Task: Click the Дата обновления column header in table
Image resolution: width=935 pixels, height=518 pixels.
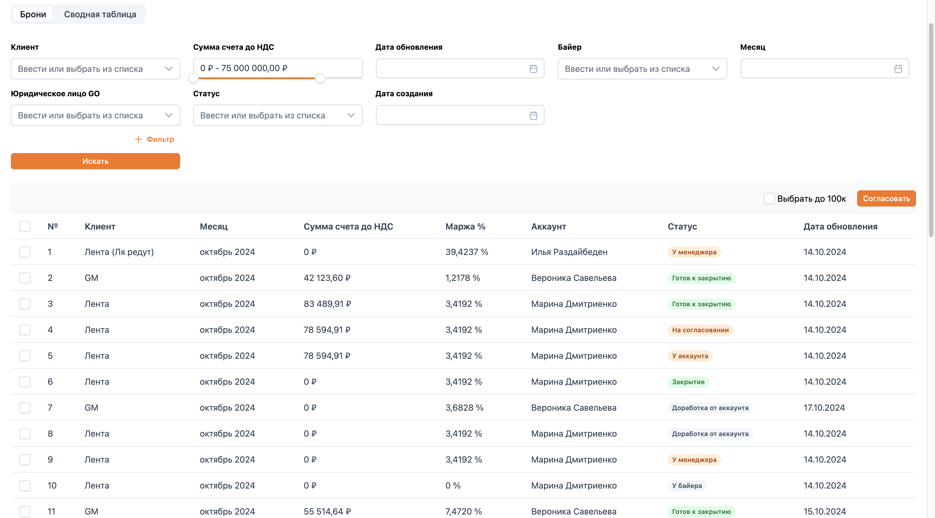Action: coord(840,226)
